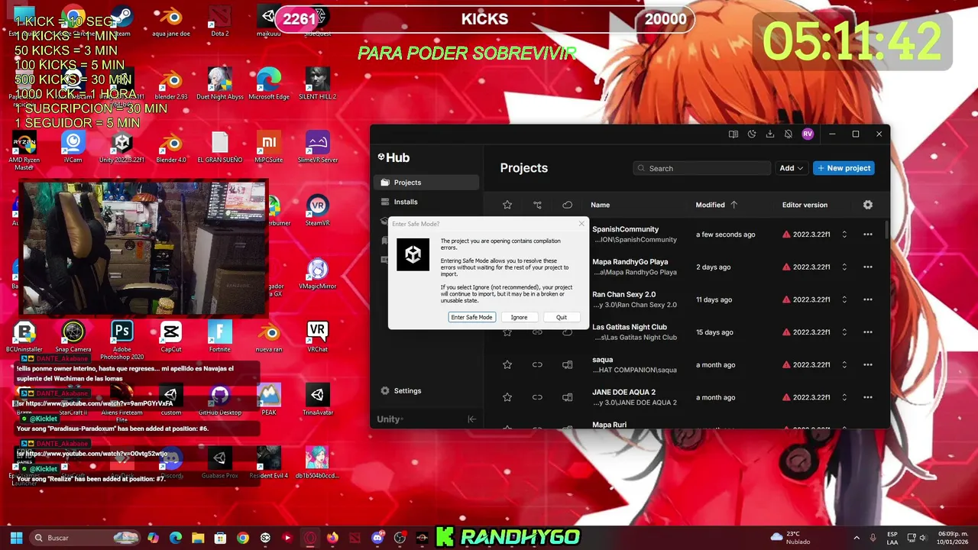978x550 pixels.
Task: Open the Installs tab in Hub sidebar
Action: 427,202
